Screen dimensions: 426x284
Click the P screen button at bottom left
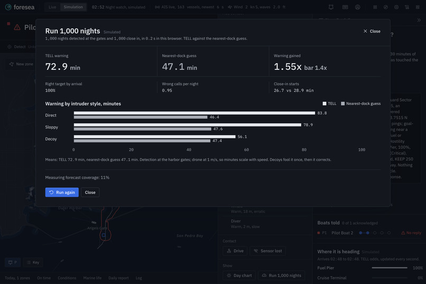(13, 262)
